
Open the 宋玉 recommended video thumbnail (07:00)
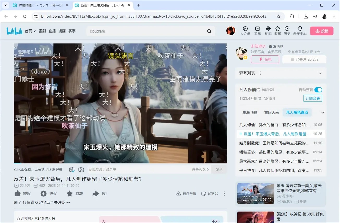pos(256,194)
